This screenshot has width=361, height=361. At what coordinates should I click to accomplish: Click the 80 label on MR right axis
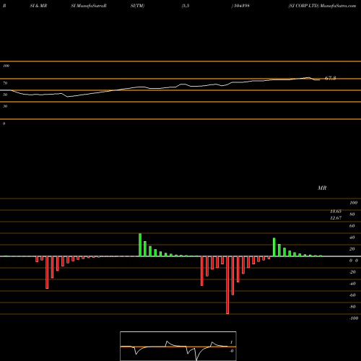point(352,214)
